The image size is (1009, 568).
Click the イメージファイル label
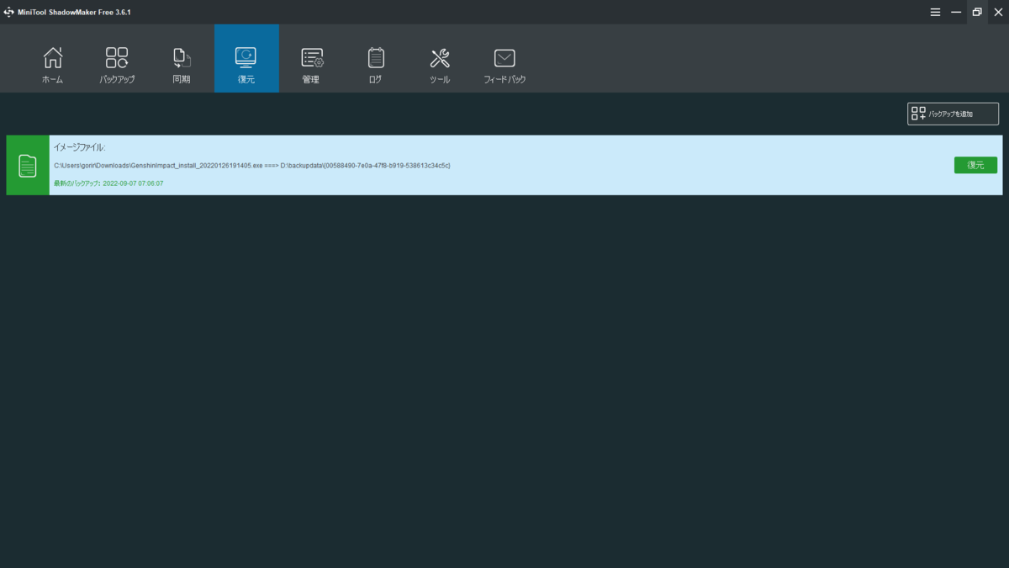click(x=79, y=147)
